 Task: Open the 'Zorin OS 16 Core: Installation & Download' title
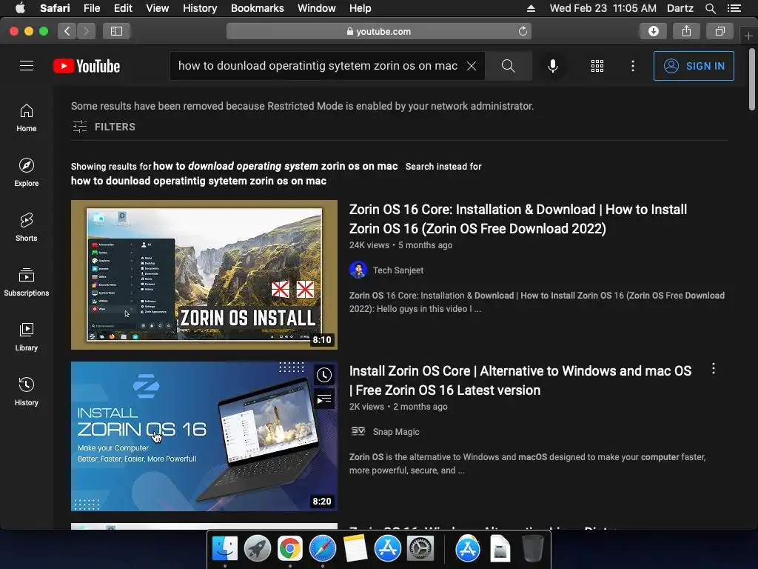pos(517,219)
